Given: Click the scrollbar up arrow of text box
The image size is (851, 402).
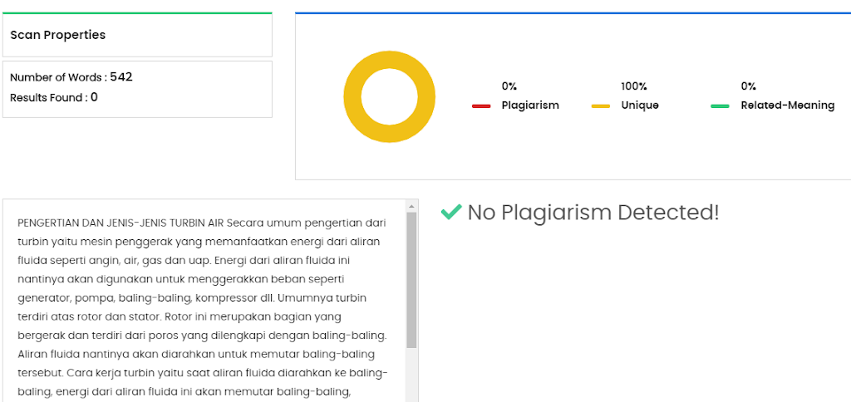Looking at the screenshot, I should (x=411, y=205).
